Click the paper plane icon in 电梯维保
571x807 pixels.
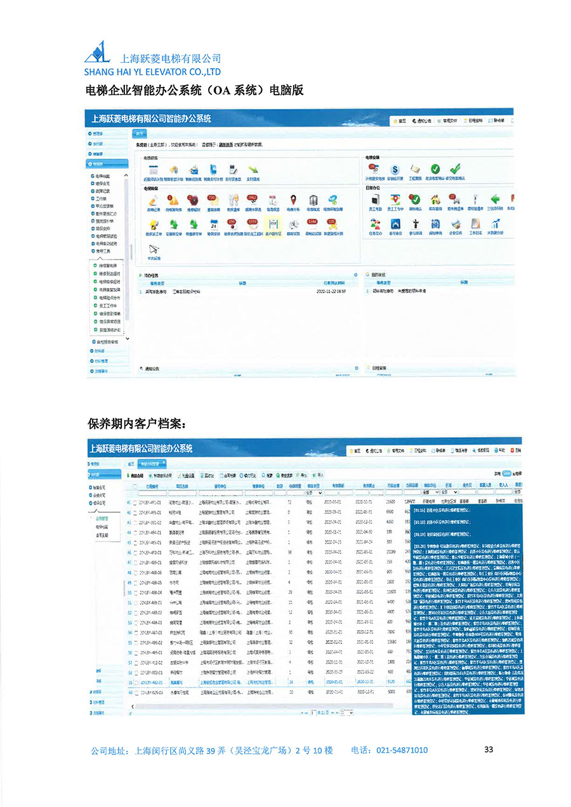(x=153, y=249)
